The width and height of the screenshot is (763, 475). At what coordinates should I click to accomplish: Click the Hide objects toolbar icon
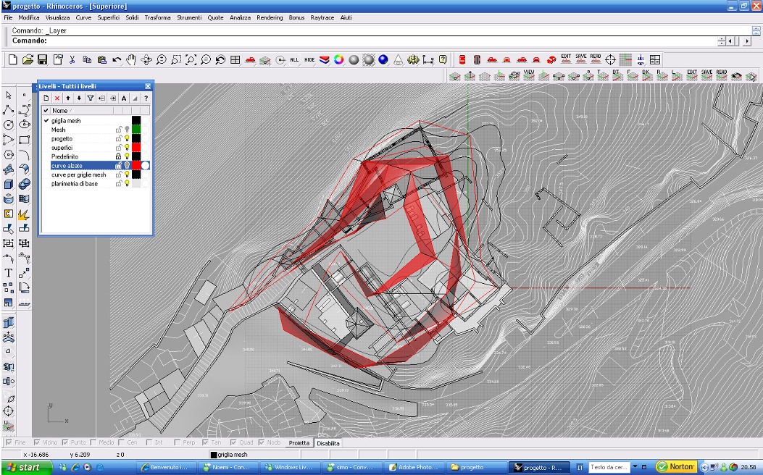[x=309, y=59]
